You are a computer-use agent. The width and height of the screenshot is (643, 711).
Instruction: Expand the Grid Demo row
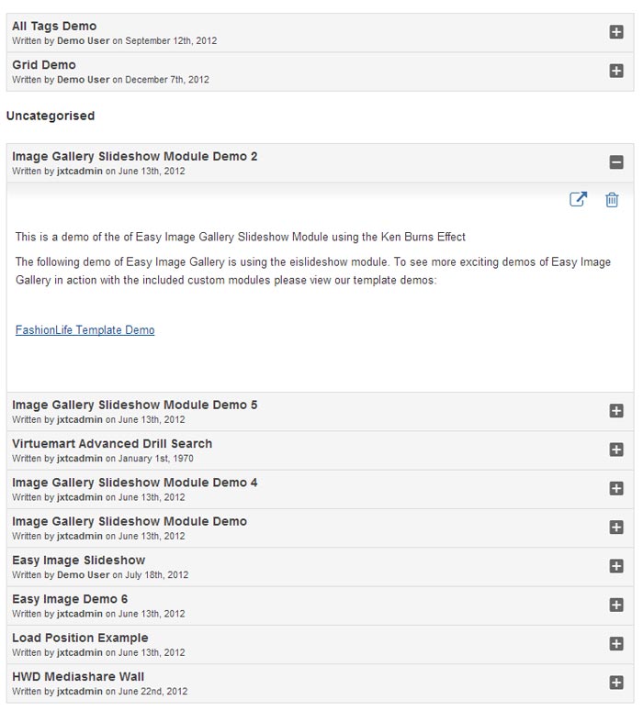click(616, 71)
